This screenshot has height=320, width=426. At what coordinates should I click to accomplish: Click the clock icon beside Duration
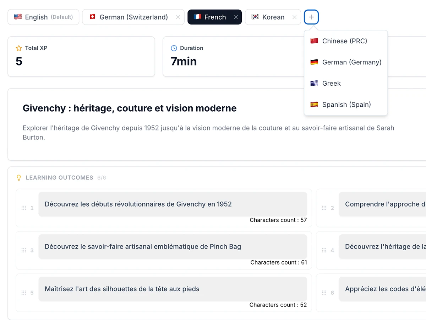(x=174, y=48)
